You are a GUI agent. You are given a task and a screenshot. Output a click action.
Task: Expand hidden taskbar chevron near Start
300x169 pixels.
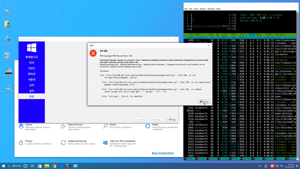click(9, 166)
